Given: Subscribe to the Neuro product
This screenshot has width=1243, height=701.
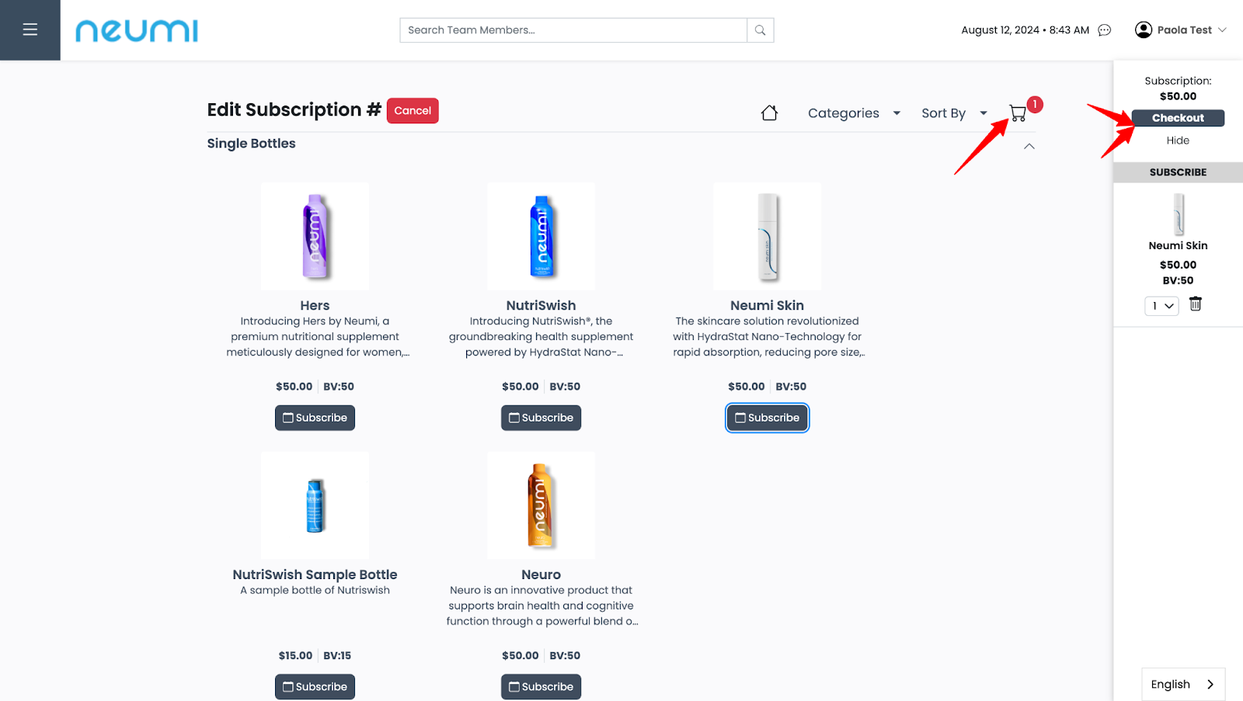Looking at the screenshot, I should coord(541,686).
